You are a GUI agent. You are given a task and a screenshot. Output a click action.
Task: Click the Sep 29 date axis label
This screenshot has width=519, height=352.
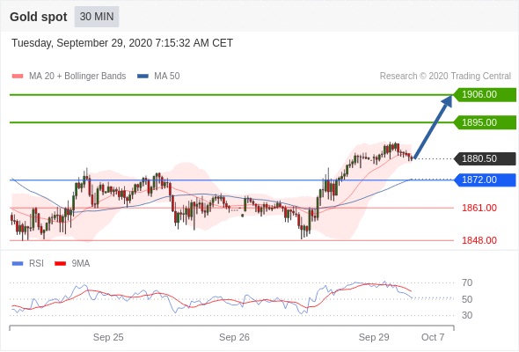[374, 337]
